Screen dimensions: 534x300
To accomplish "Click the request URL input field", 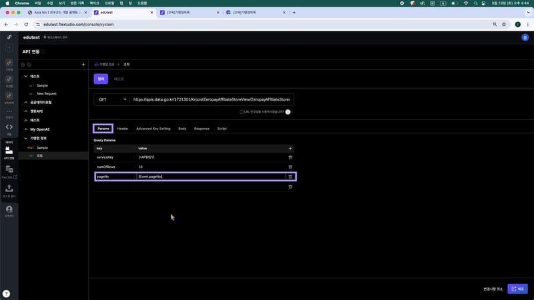I will 211,99.
